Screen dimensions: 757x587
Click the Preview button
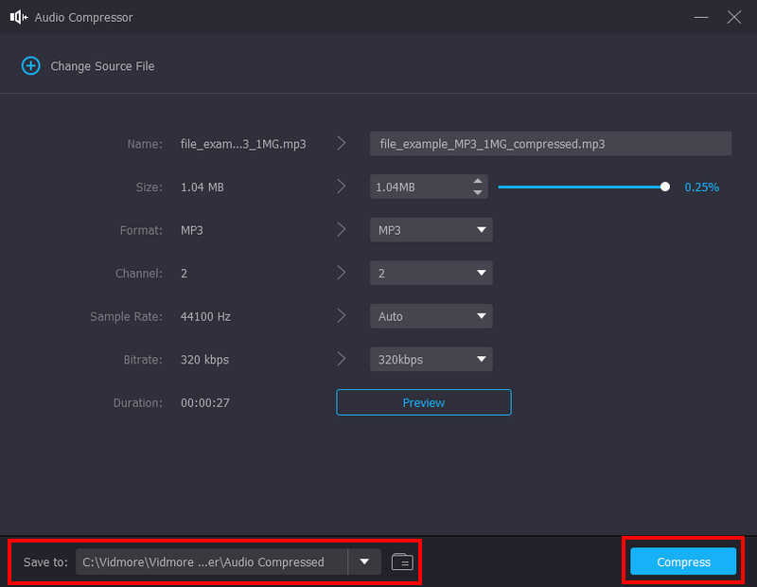click(423, 401)
